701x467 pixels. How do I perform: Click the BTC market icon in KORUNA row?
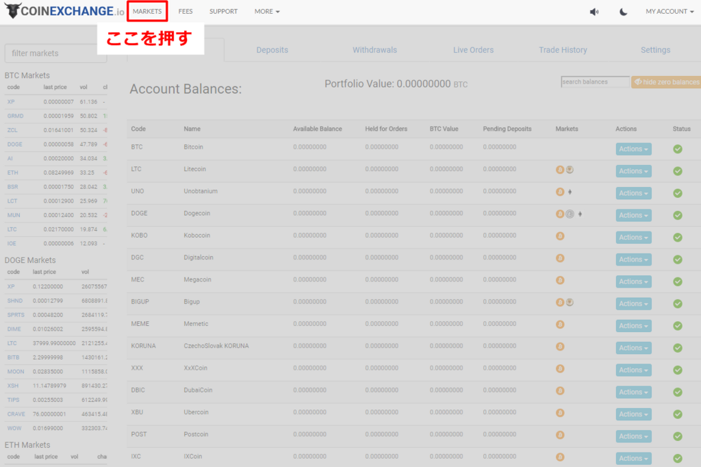560,346
